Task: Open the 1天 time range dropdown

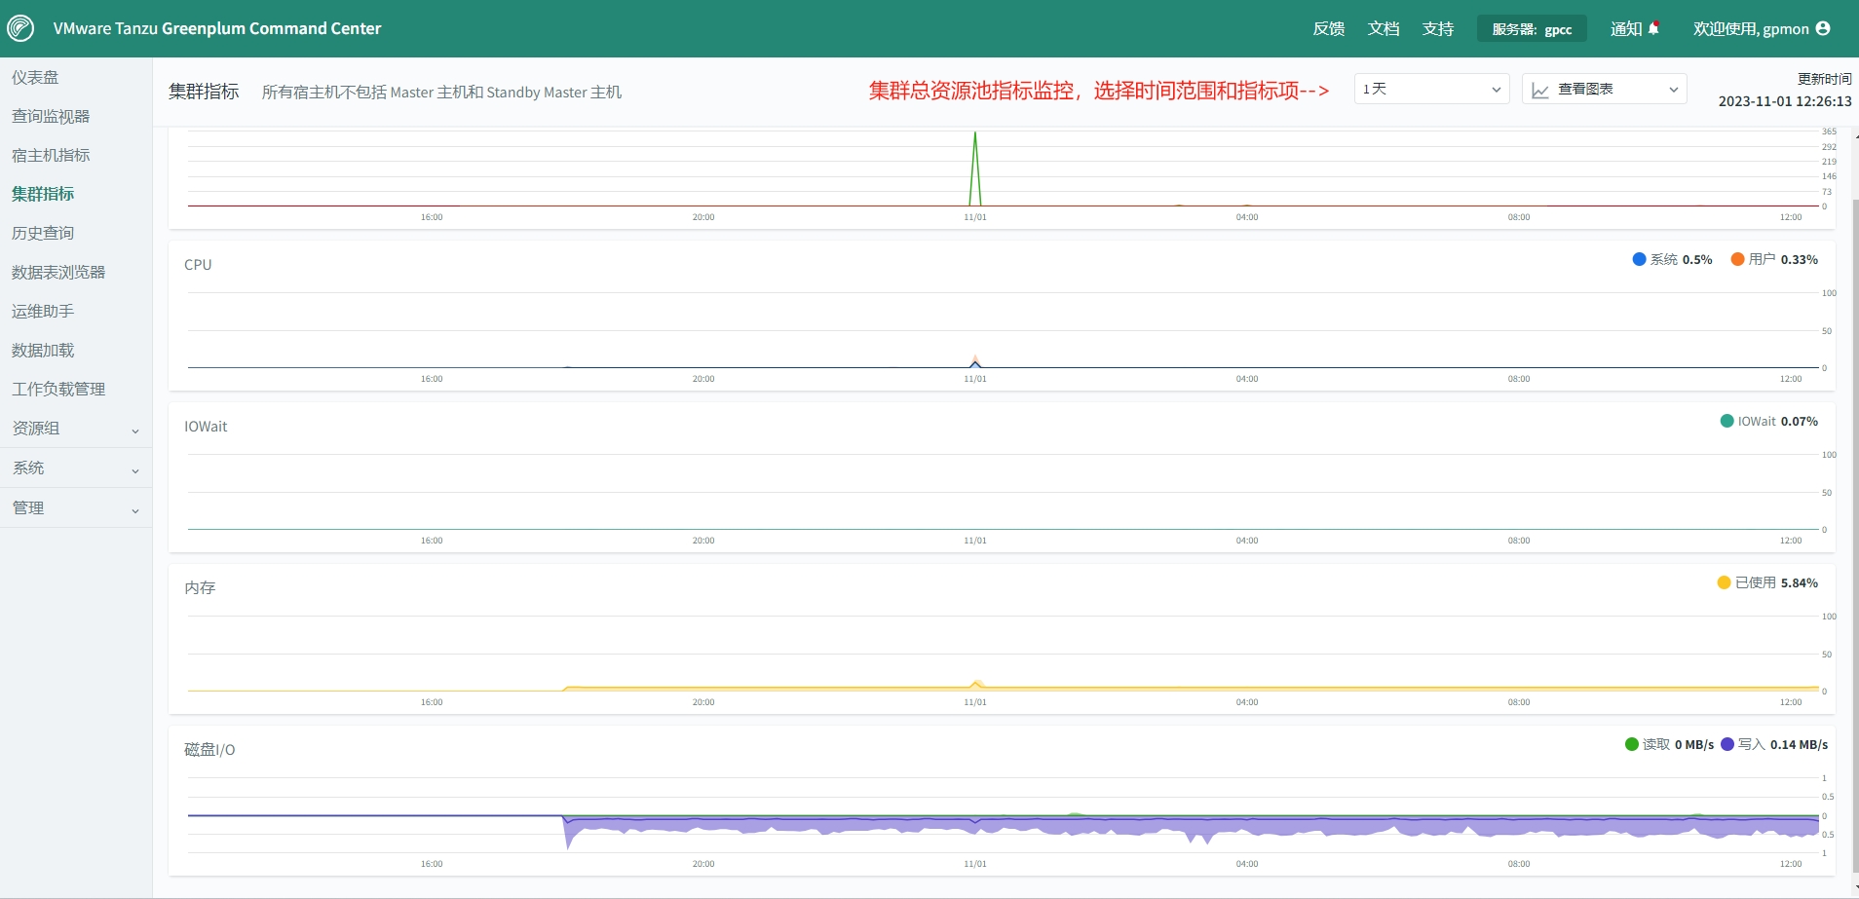Action: click(1431, 89)
